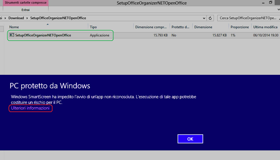Sort by Ultima modifica column header
Screen dimensions: 280x160
[265, 27]
